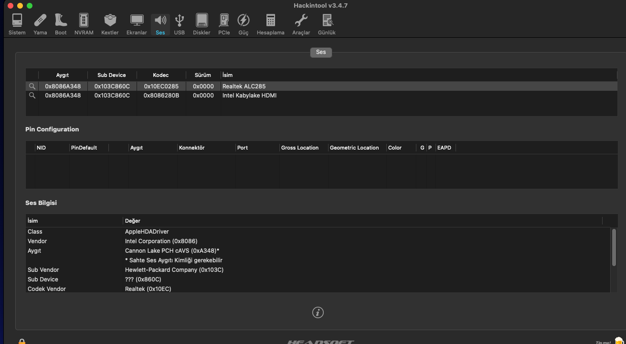Switch to the Güç power section
This screenshot has width=626, height=344.
(x=244, y=24)
